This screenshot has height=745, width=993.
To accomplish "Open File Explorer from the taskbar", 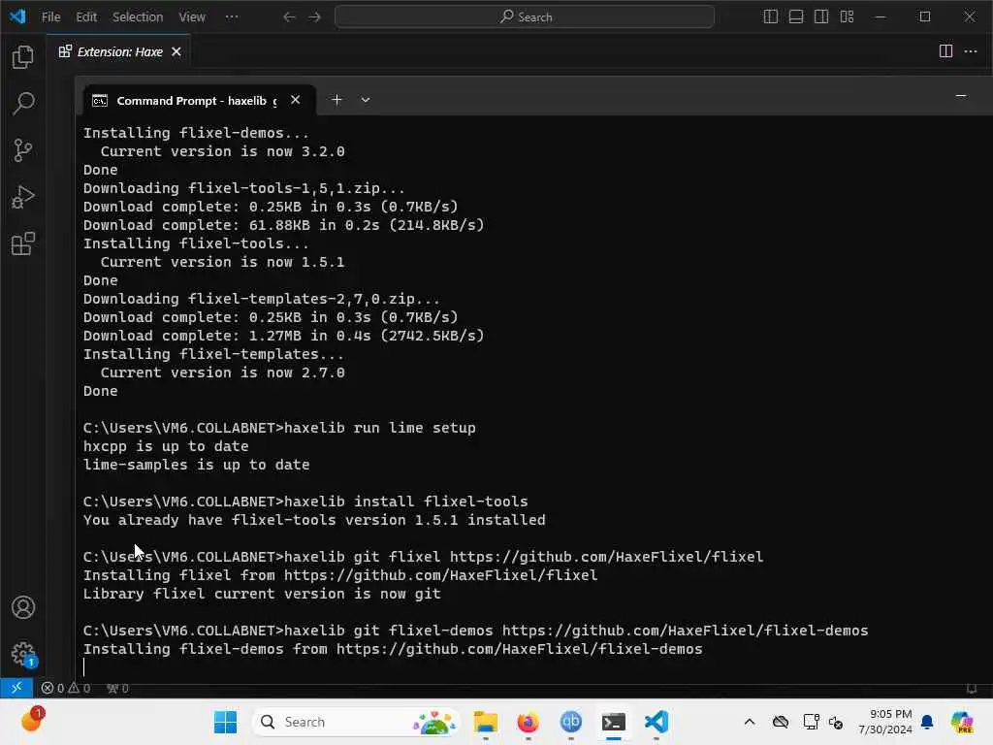I will coord(486,722).
